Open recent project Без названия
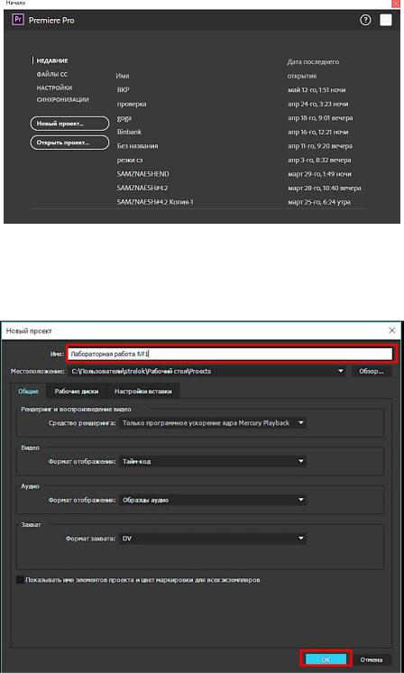 [x=138, y=145]
